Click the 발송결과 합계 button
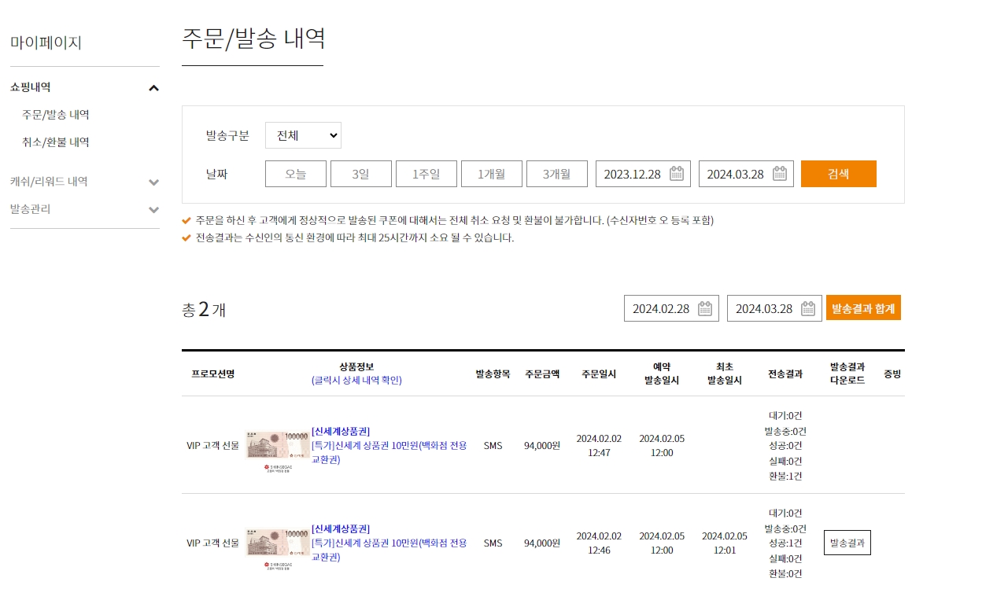The height and width of the screenshot is (589, 1008). pos(863,308)
